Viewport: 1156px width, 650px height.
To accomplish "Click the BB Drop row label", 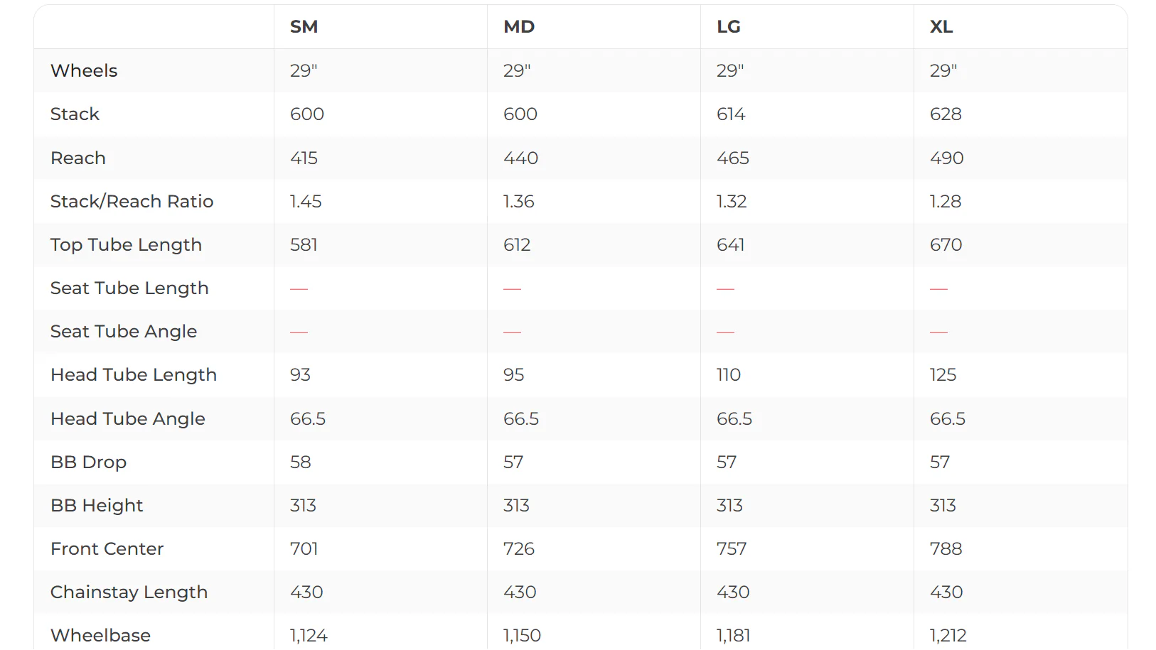I will point(88,462).
